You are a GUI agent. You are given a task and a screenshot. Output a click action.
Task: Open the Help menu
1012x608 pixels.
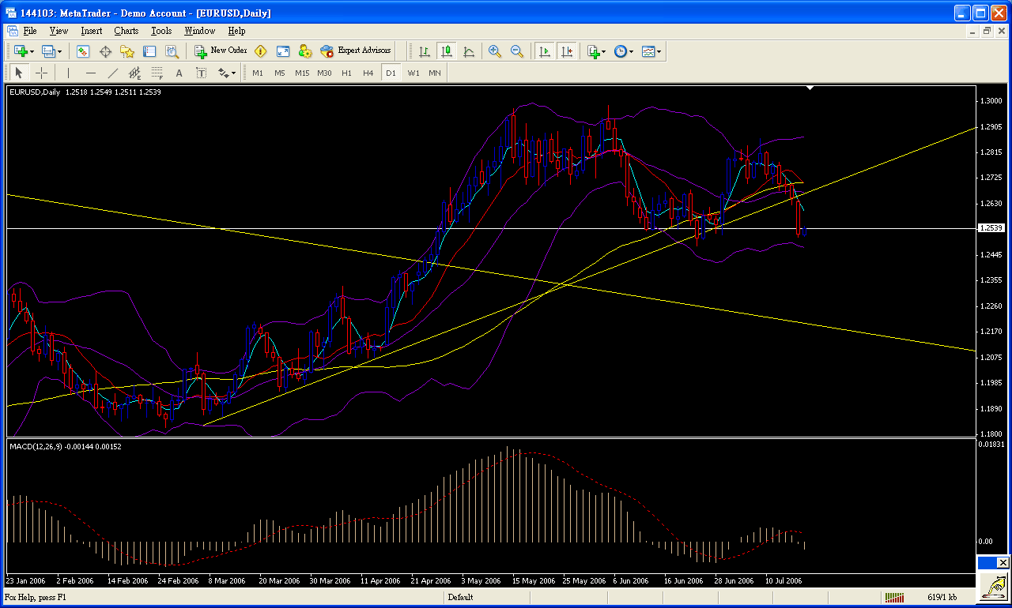coord(236,31)
